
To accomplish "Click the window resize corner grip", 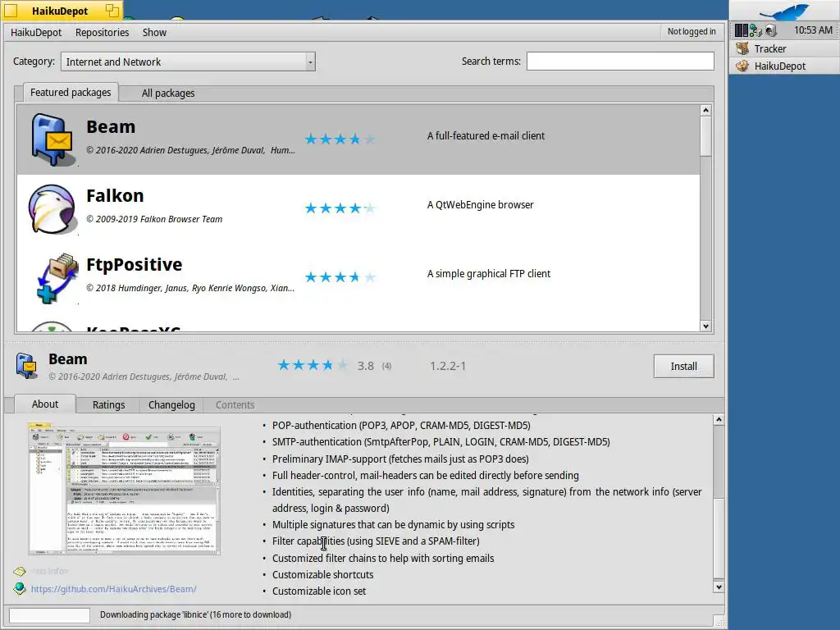I will click(x=719, y=622).
